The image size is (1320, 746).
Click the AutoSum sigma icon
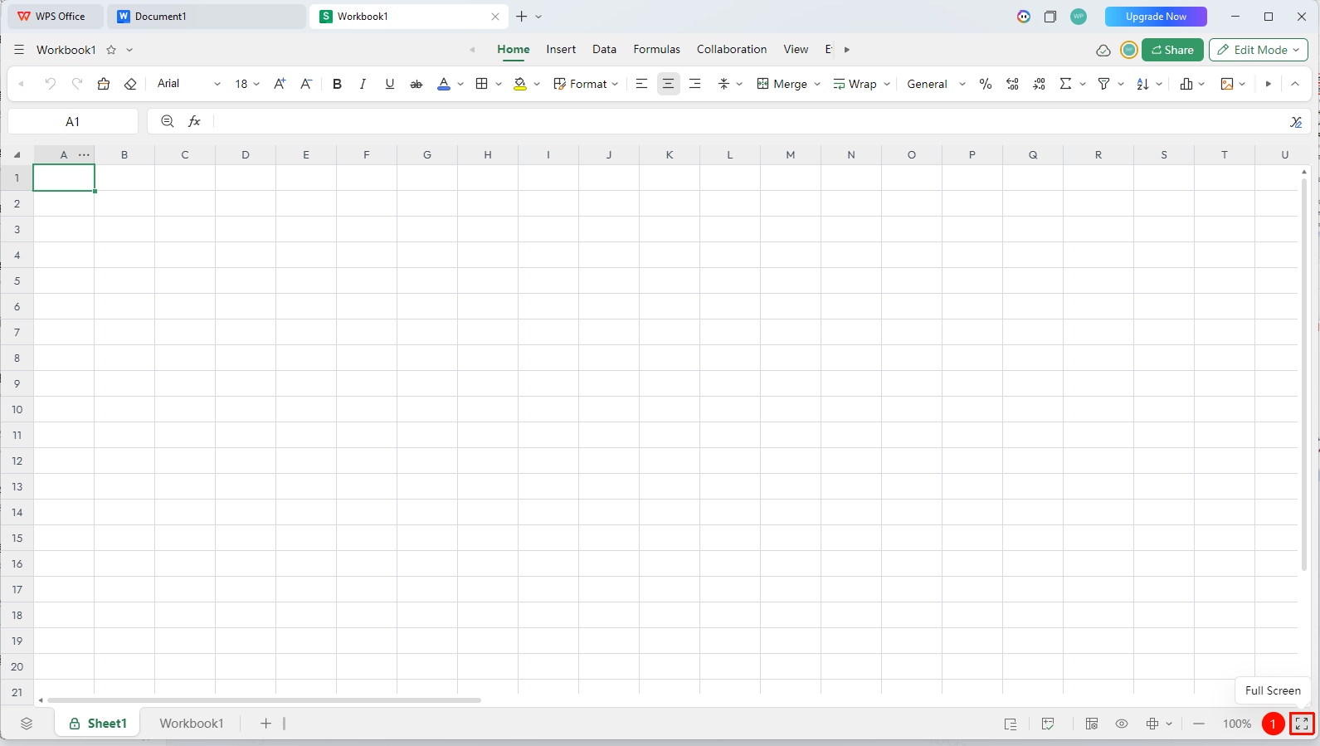point(1065,84)
